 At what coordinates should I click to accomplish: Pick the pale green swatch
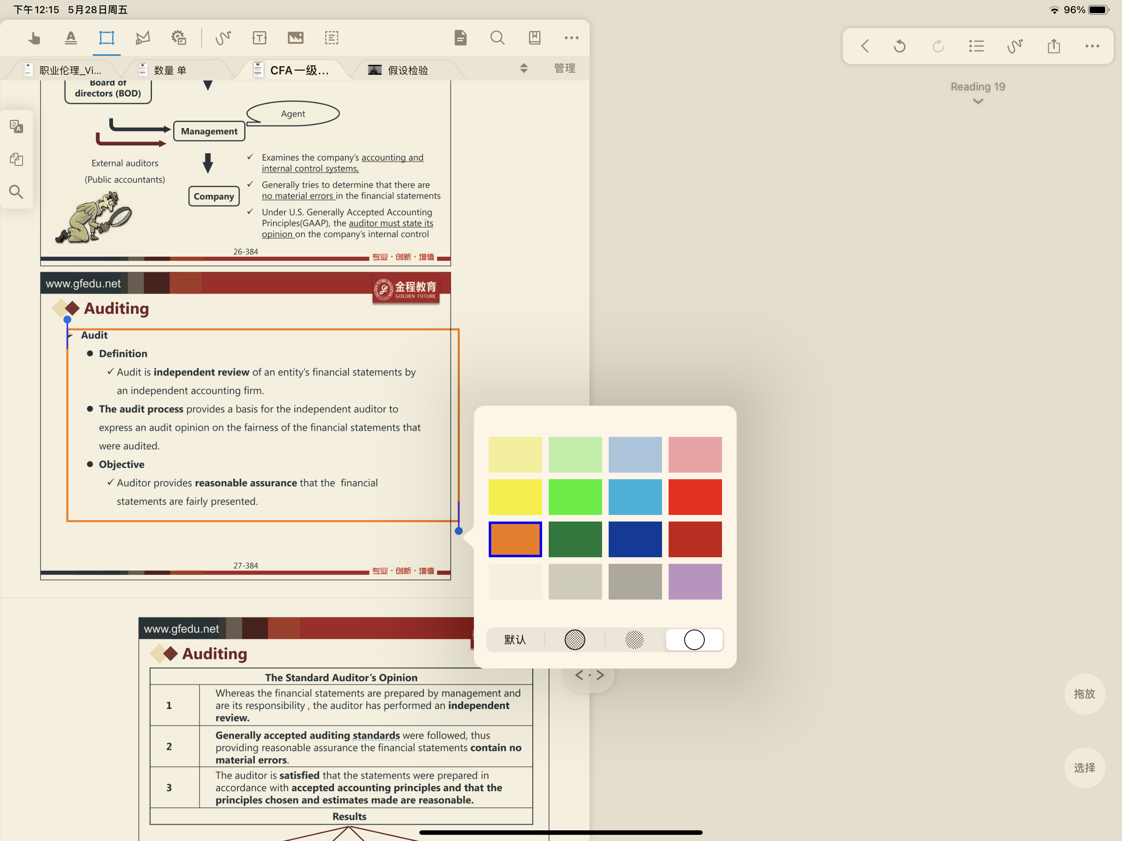(x=575, y=455)
